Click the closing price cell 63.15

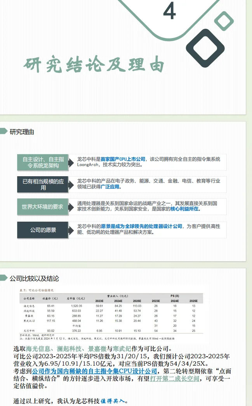pos(51,316)
